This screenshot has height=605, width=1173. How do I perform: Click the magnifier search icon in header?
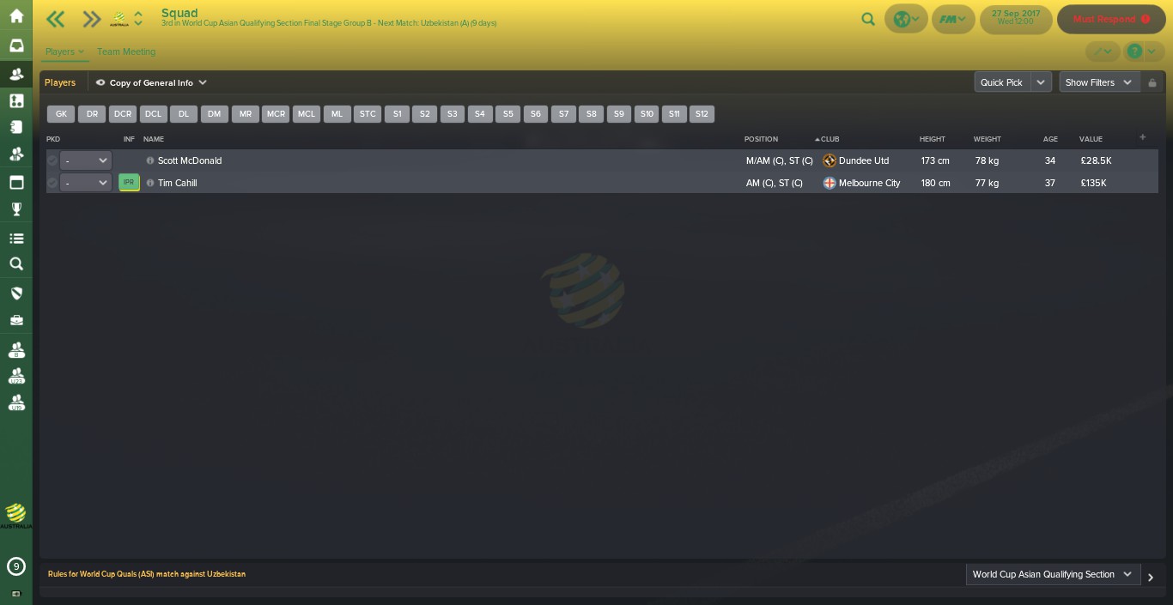click(868, 19)
